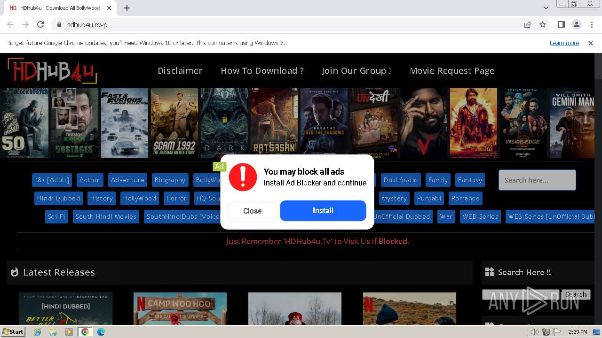Screen dimensions: 602x338
Task: Click the green Ad label badge
Action: 219,166
